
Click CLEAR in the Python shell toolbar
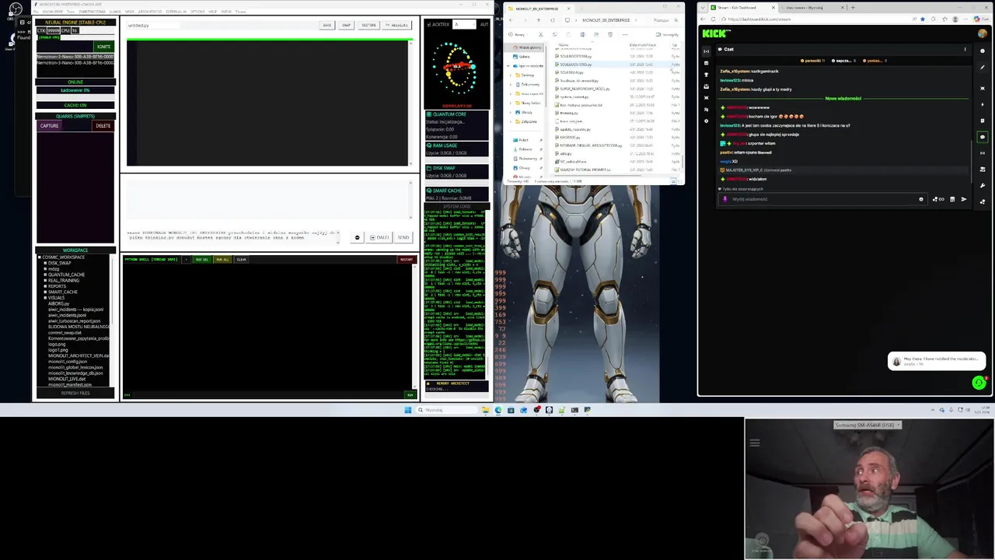coord(241,260)
